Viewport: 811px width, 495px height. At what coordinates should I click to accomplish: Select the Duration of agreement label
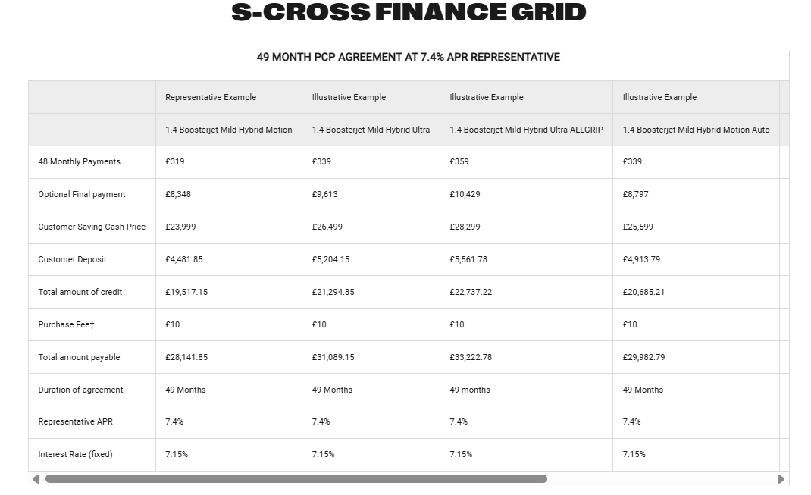80,390
